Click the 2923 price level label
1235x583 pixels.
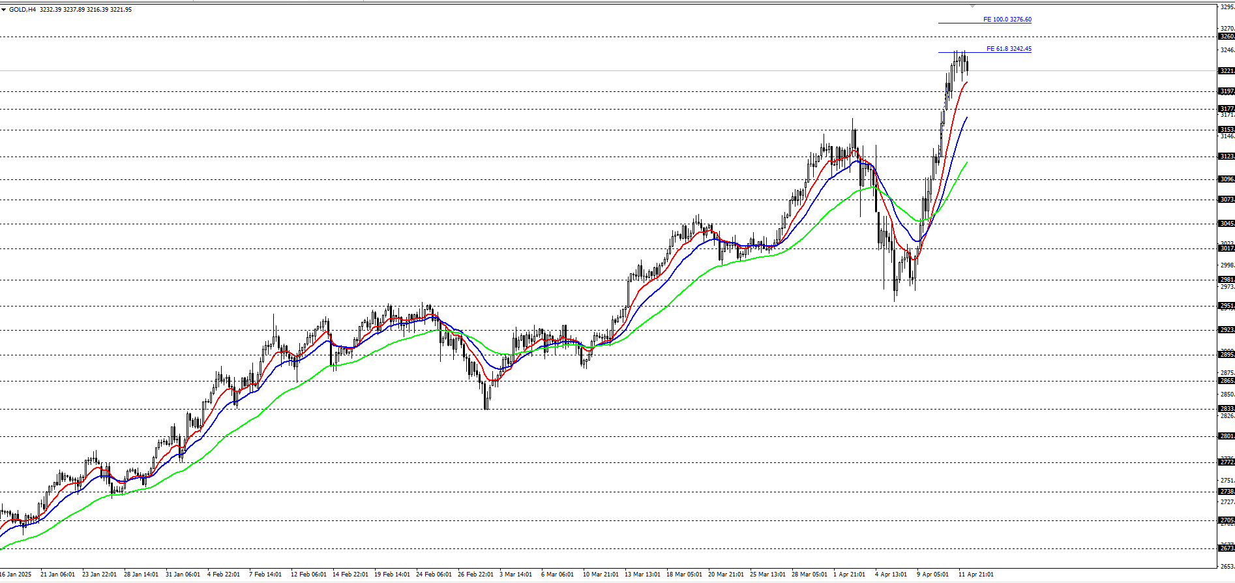coord(1227,330)
